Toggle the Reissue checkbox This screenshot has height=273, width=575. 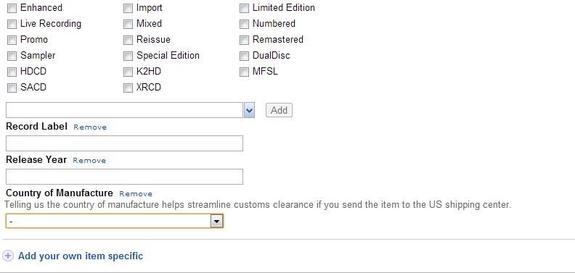pos(128,41)
